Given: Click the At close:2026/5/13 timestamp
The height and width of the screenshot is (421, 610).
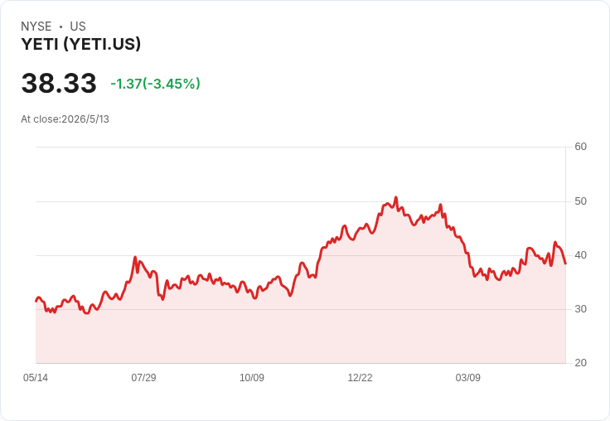Looking at the screenshot, I should tap(65, 119).
